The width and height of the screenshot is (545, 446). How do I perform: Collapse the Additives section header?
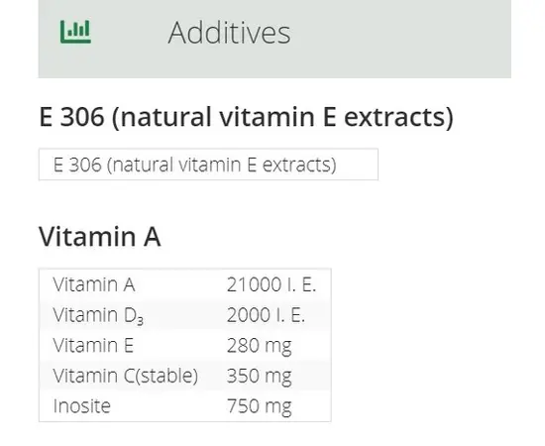click(x=274, y=39)
